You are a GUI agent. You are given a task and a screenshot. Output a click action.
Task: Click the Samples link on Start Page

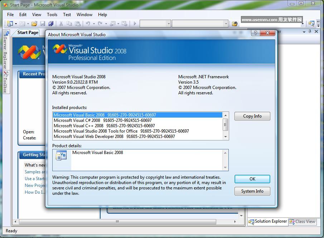(35, 172)
